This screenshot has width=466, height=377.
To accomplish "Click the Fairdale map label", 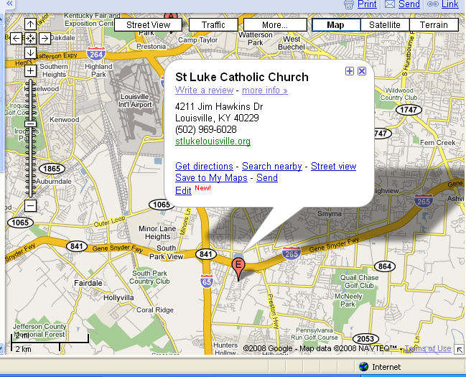I will pyautogui.click(x=88, y=283).
